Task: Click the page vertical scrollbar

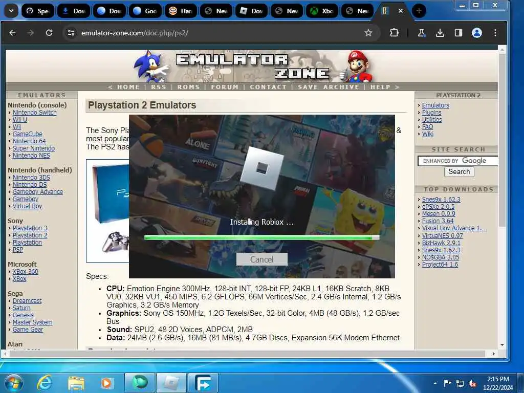Action: [501, 140]
